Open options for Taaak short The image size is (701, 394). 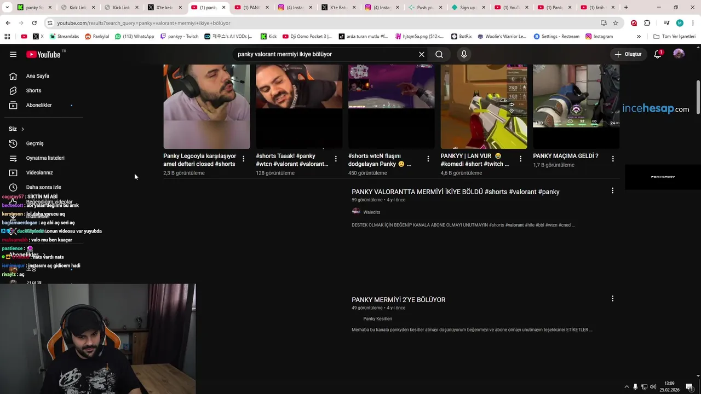click(x=336, y=159)
